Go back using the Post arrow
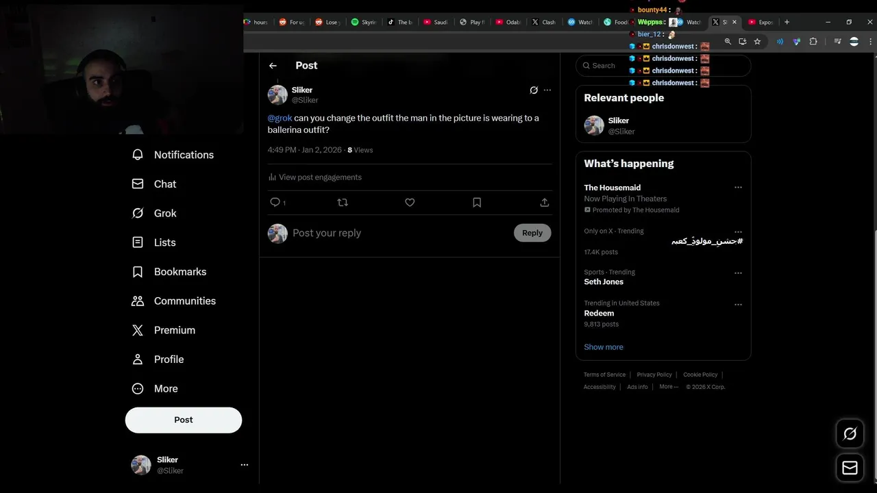 [x=273, y=66]
